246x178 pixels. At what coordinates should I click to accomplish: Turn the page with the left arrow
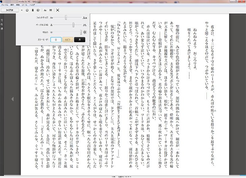pyautogui.click(x=13, y=99)
